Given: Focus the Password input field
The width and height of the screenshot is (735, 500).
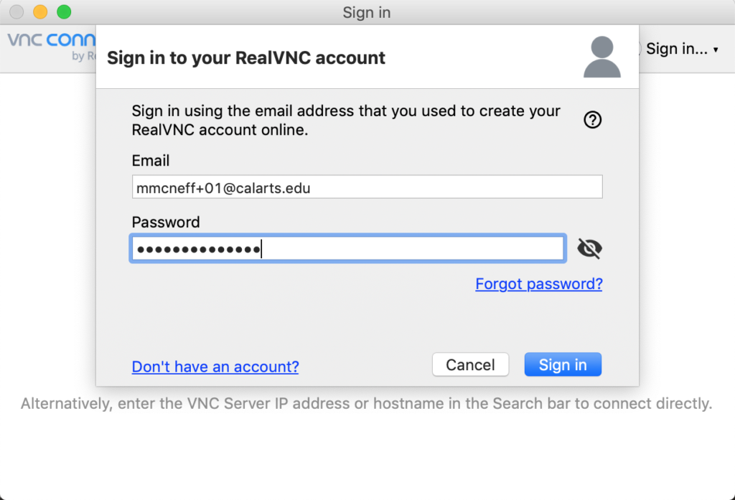Looking at the screenshot, I should pos(348,248).
